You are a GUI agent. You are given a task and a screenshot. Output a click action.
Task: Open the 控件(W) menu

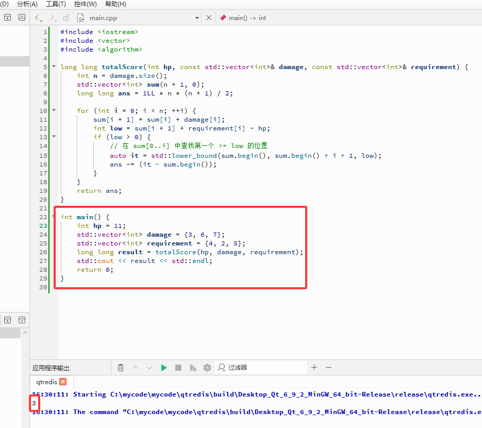(85, 4)
